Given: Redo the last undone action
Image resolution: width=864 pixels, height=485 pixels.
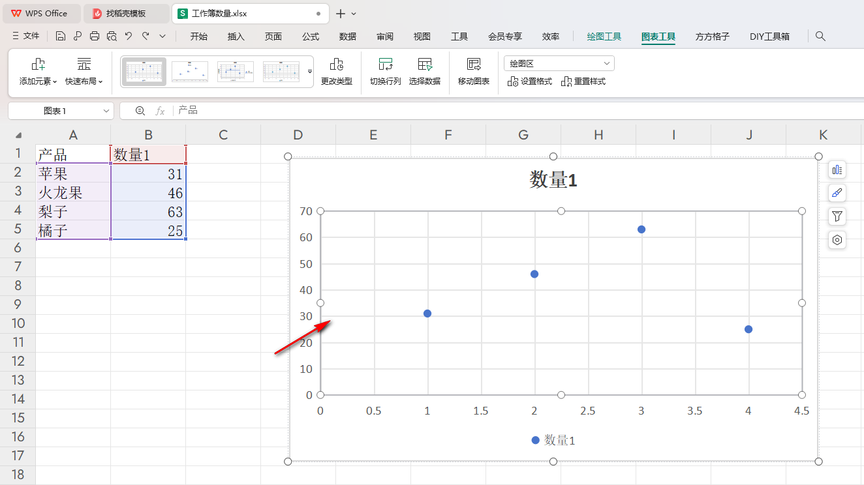Looking at the screenshot, I should (x=146, y=37).
